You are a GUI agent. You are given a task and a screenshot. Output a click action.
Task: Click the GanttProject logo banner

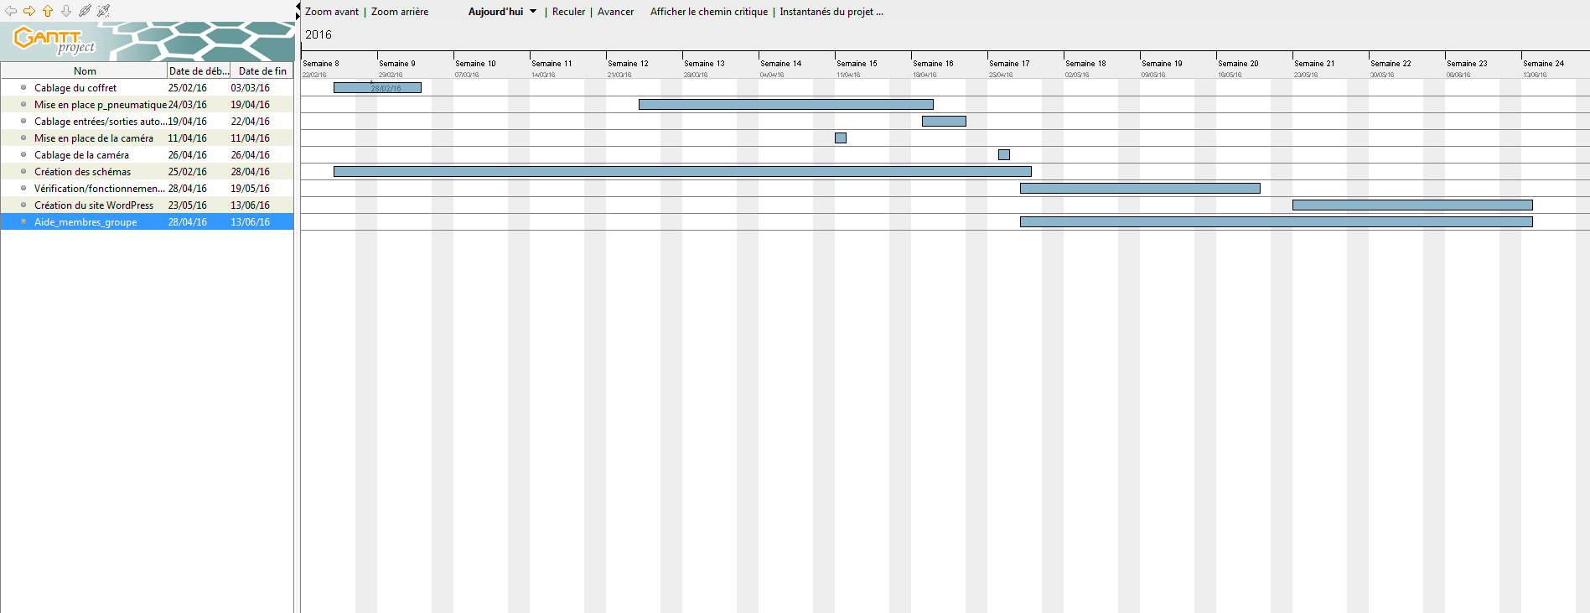[x=147, y=40]
